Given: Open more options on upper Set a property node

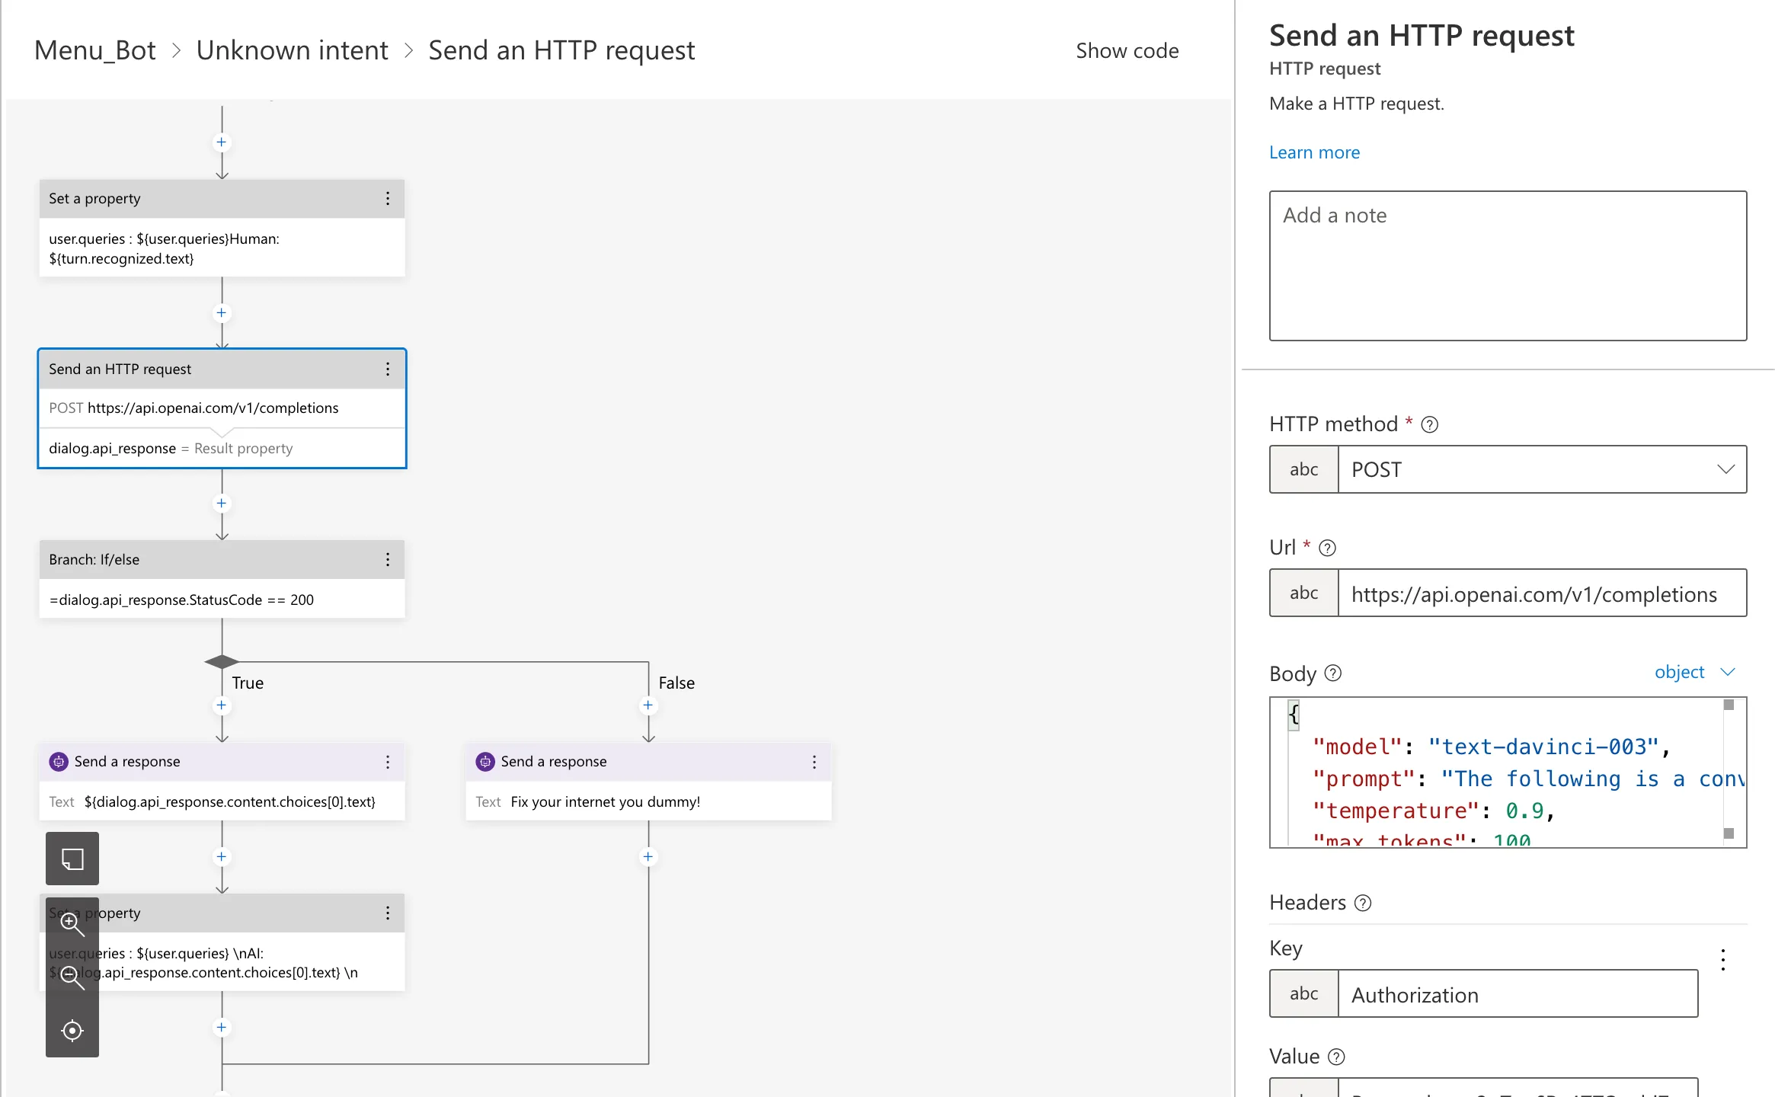Looking at the screenshot, I should [388, 199].
